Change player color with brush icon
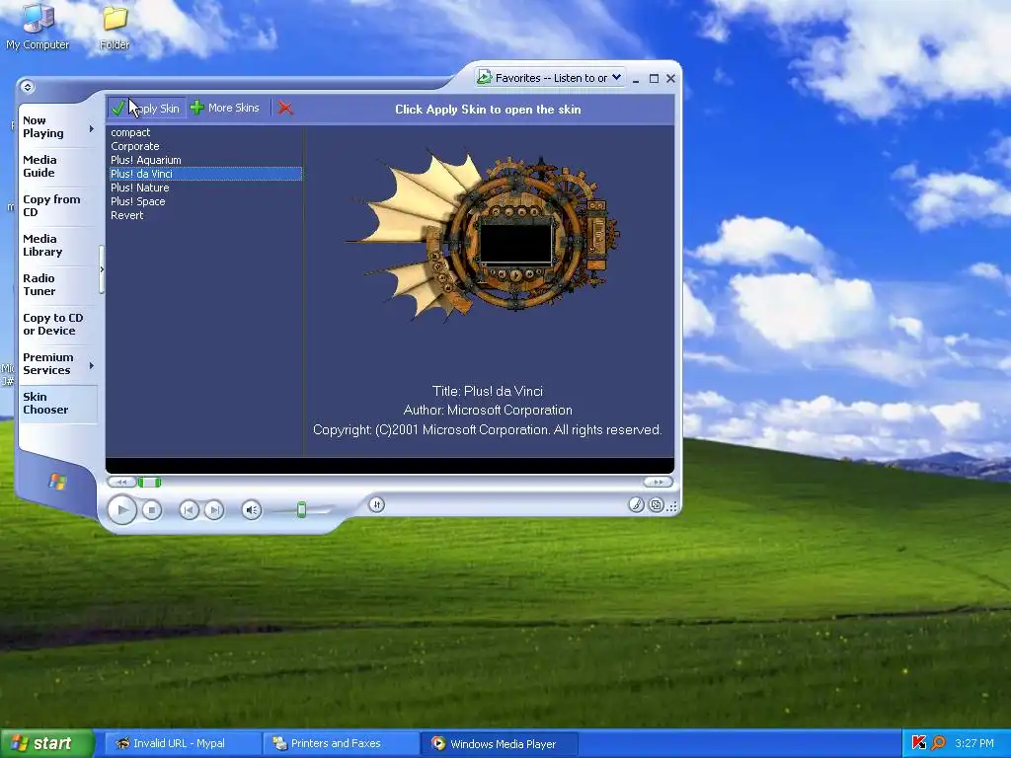1011x758 pixels. coord(637,505)
